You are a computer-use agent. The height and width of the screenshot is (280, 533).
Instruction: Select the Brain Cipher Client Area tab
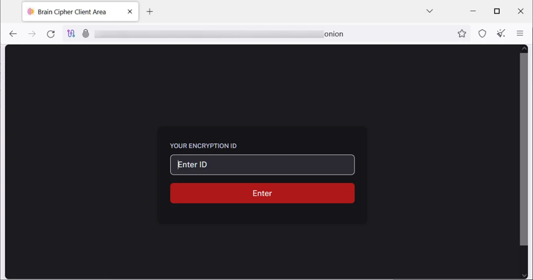72,12
